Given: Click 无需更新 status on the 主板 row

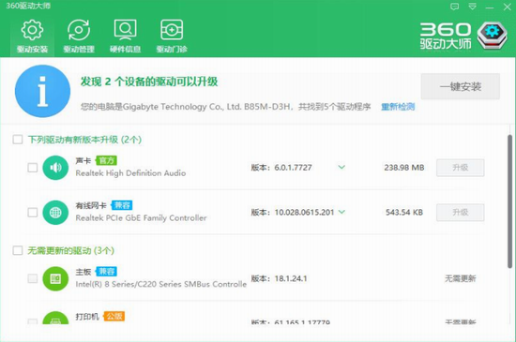Looking at the screenshot, I should (x=460, y=278).
